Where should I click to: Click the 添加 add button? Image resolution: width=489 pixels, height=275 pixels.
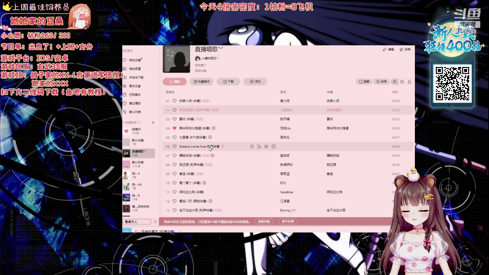tap(255, 81)
